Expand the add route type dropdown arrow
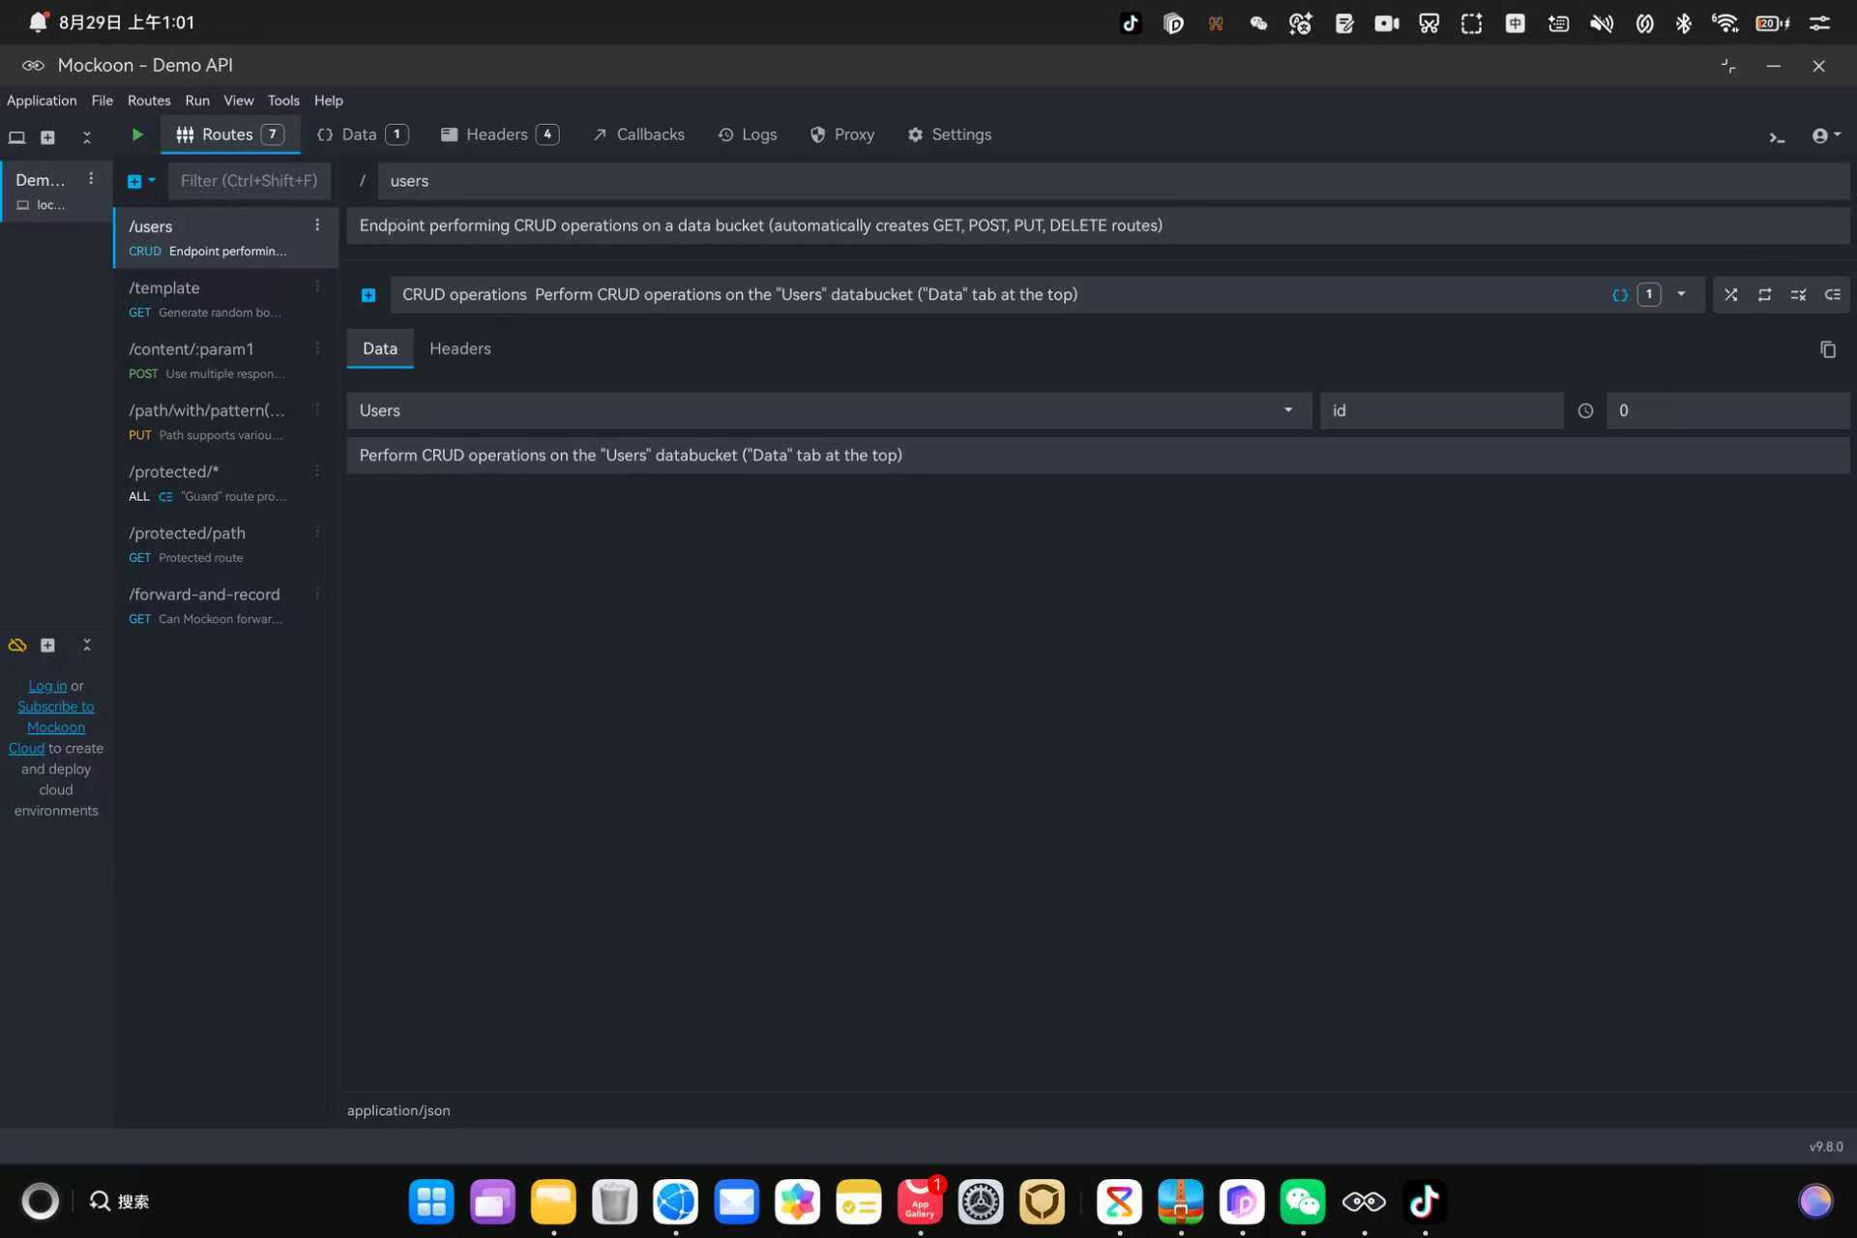Viewport: 1857px width, 1238px height. pyautogui.click(x=152, y=181)
